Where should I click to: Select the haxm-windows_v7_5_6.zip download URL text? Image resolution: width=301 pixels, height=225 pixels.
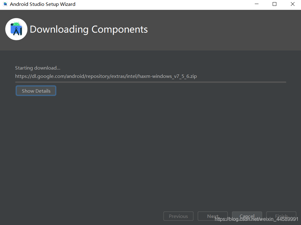click(106, 76)
